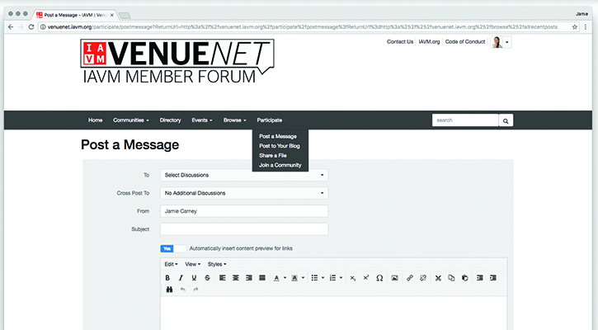Reload the browser page
This screenshot has width=598, height=330.
tap(31, 27)
